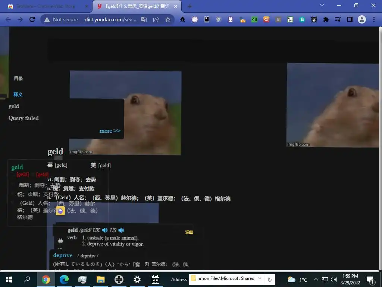
Task: Switch to the Chrome Web Store tab
Action: click(46, 6)
